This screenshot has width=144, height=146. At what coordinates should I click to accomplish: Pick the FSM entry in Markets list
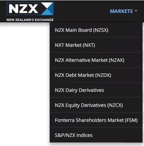pyautogui.click(x=96, y=120)
